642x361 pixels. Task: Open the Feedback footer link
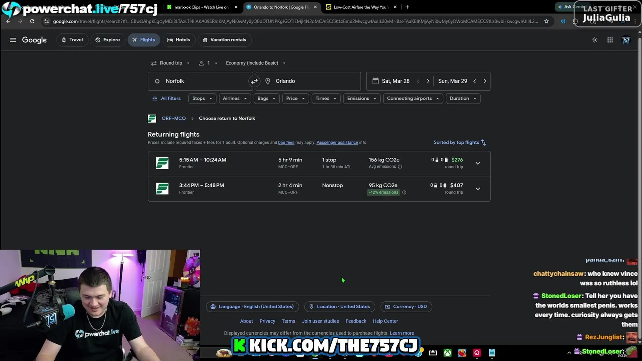pyautogui.click(x=356, y=321)
